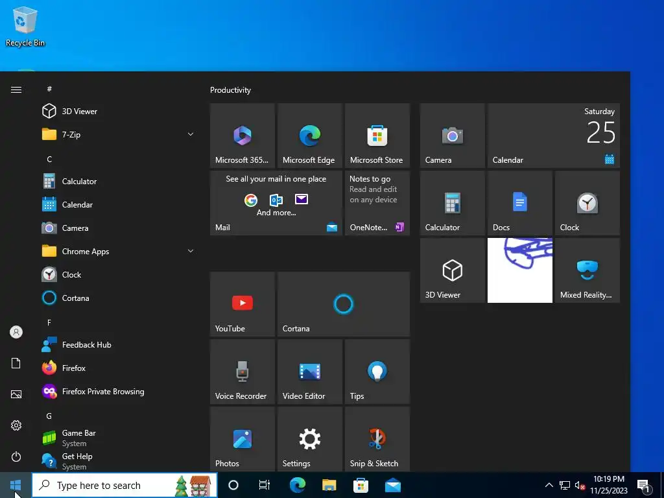Open Documents from the Start sidebar
Viewport: 664px width, 498px height.
point(16,363)
